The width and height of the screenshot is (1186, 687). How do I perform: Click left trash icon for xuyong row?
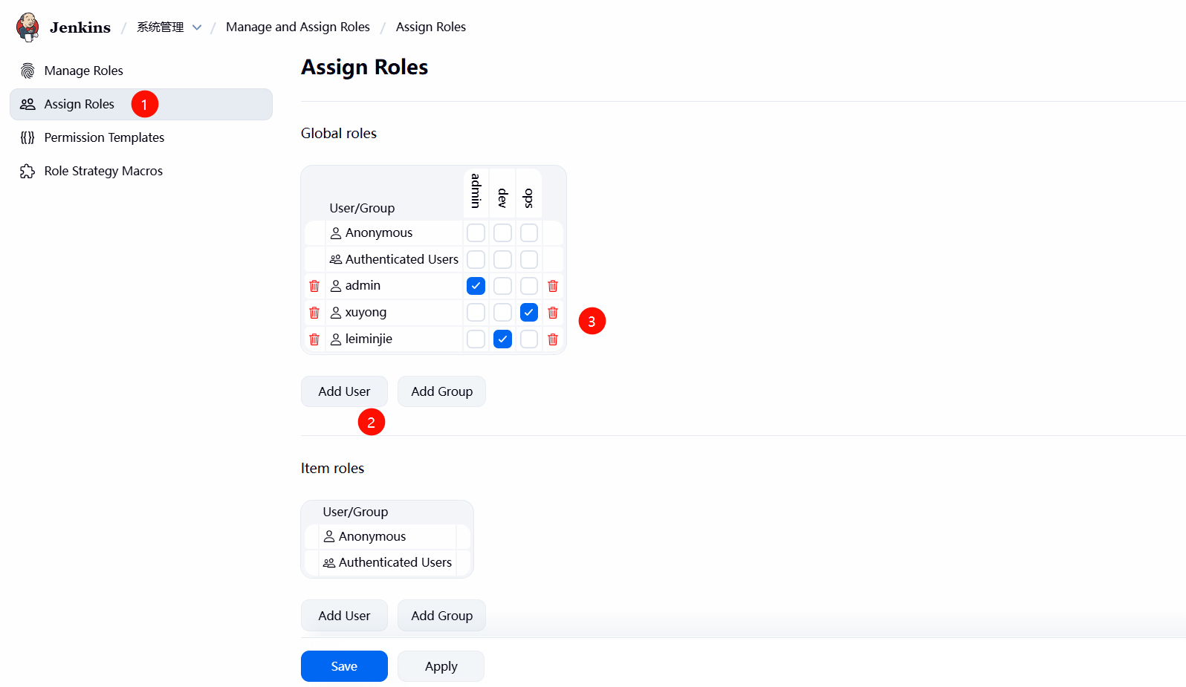coord(314,313)
